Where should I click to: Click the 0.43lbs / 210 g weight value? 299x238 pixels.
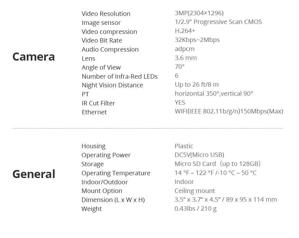click(196, 208)
